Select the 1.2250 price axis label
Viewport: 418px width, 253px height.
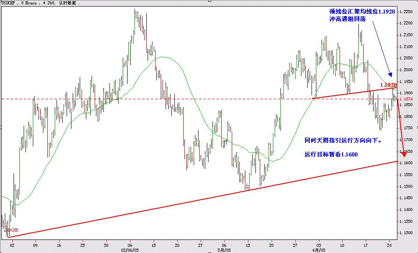pyautogui.click(x=405, y=12)
